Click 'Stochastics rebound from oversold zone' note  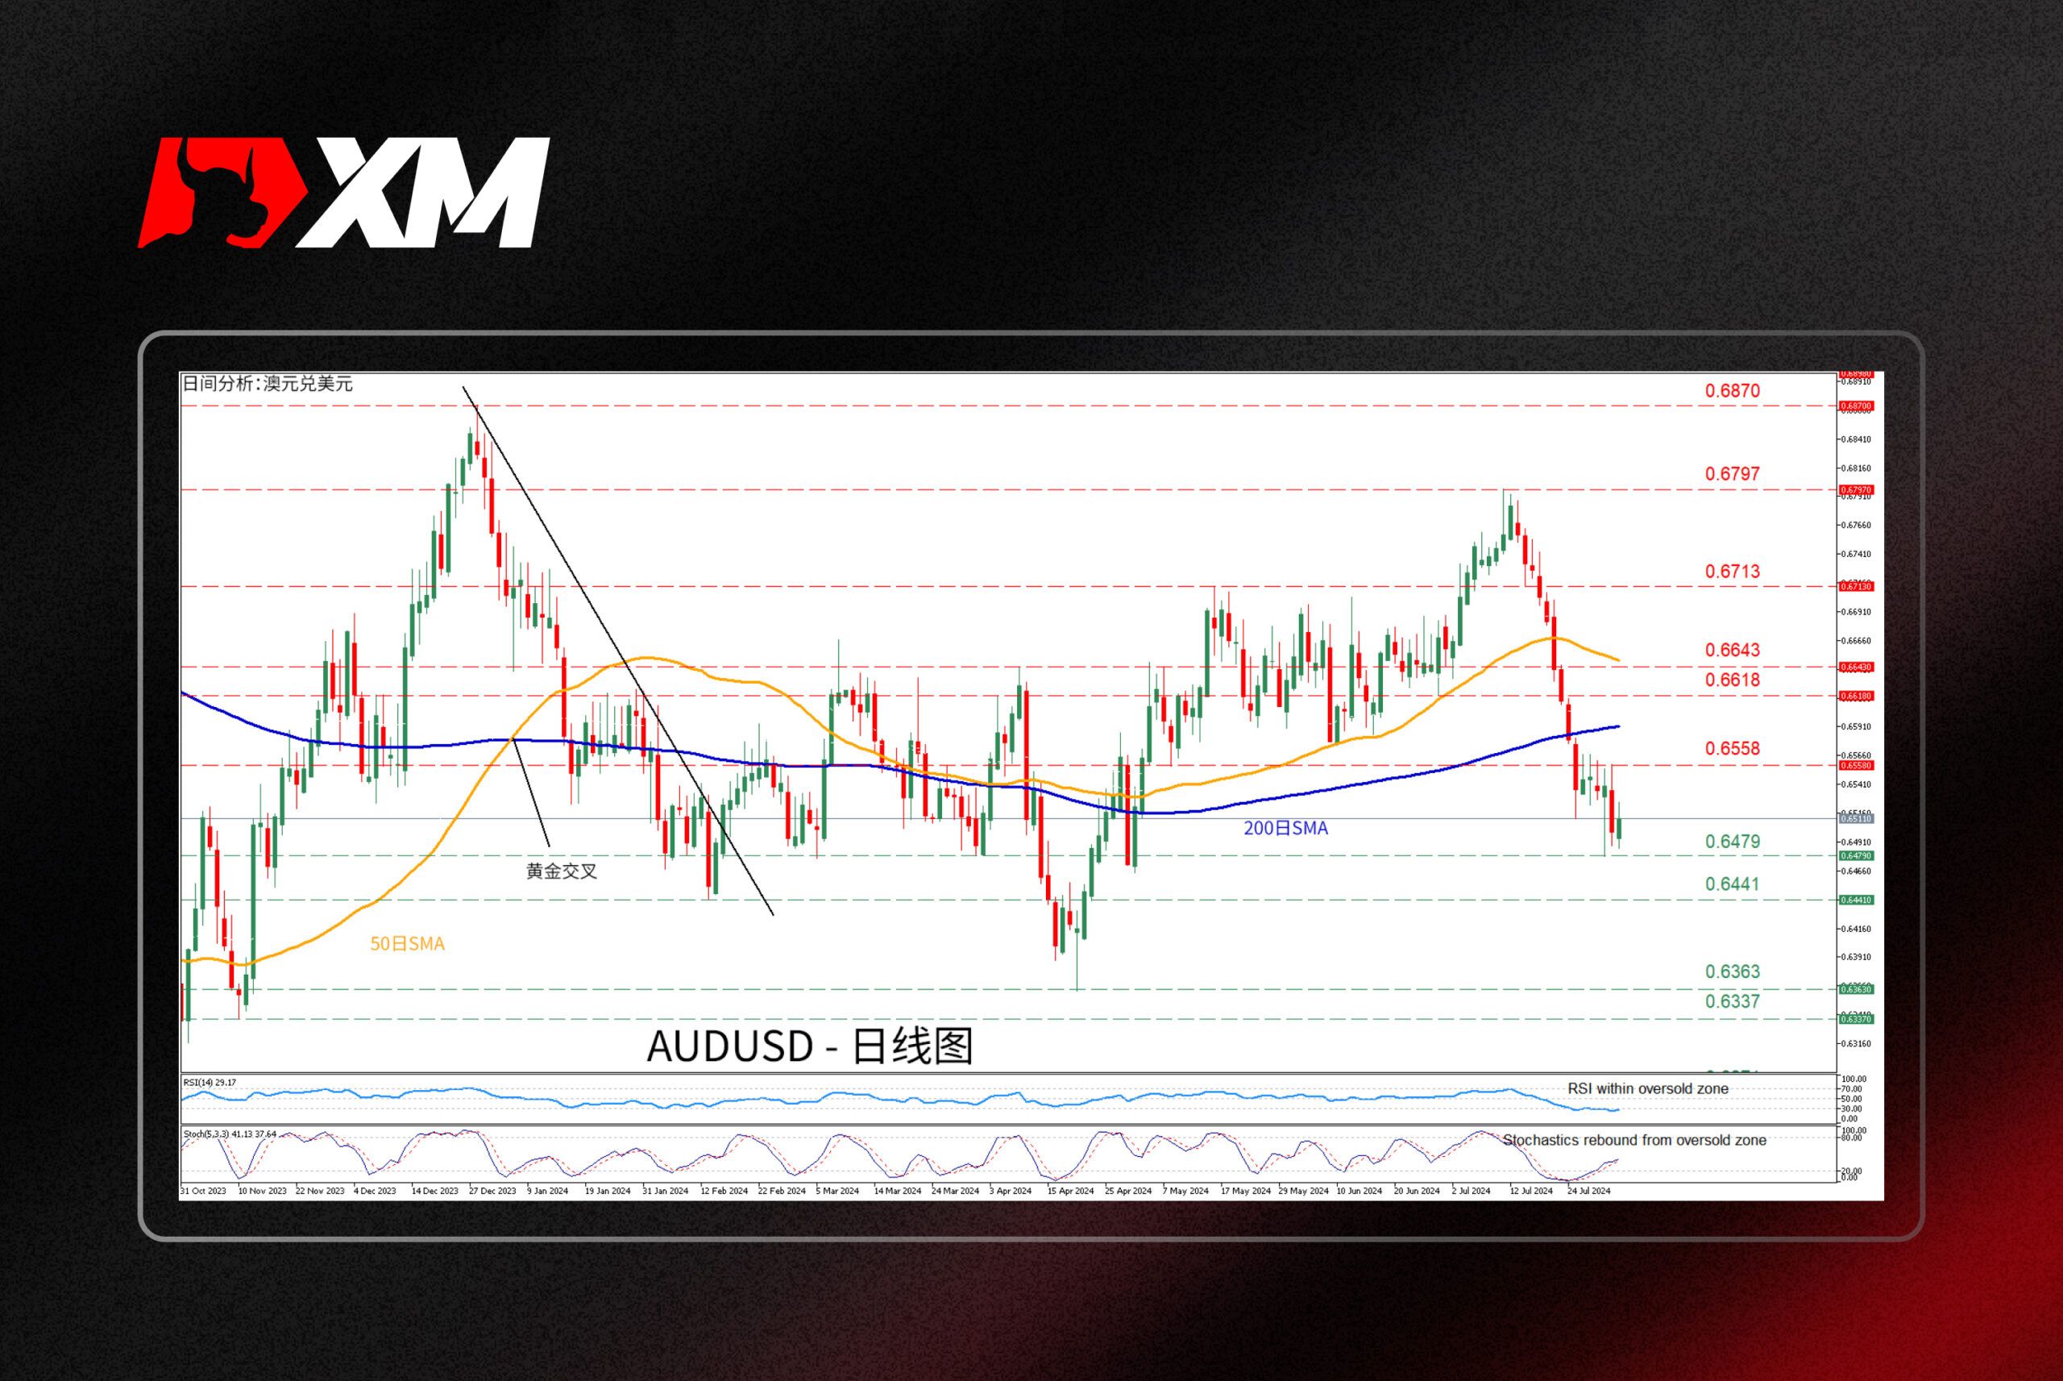click(x=1634, y=1140)
